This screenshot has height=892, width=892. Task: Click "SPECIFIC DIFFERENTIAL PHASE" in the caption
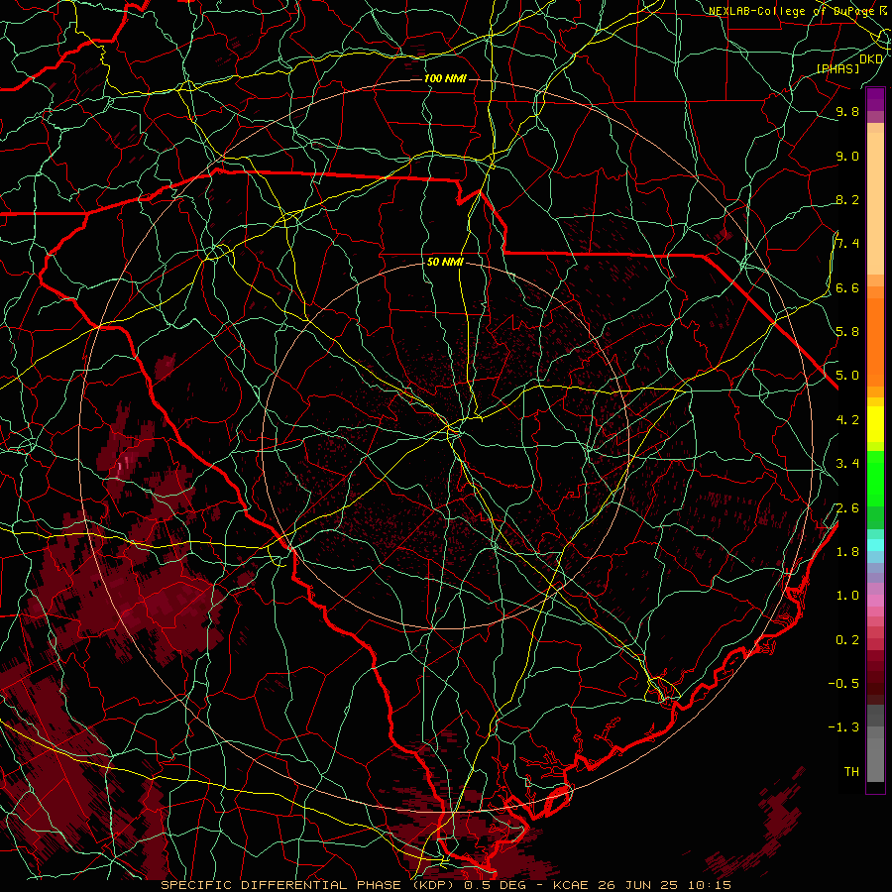282,885
